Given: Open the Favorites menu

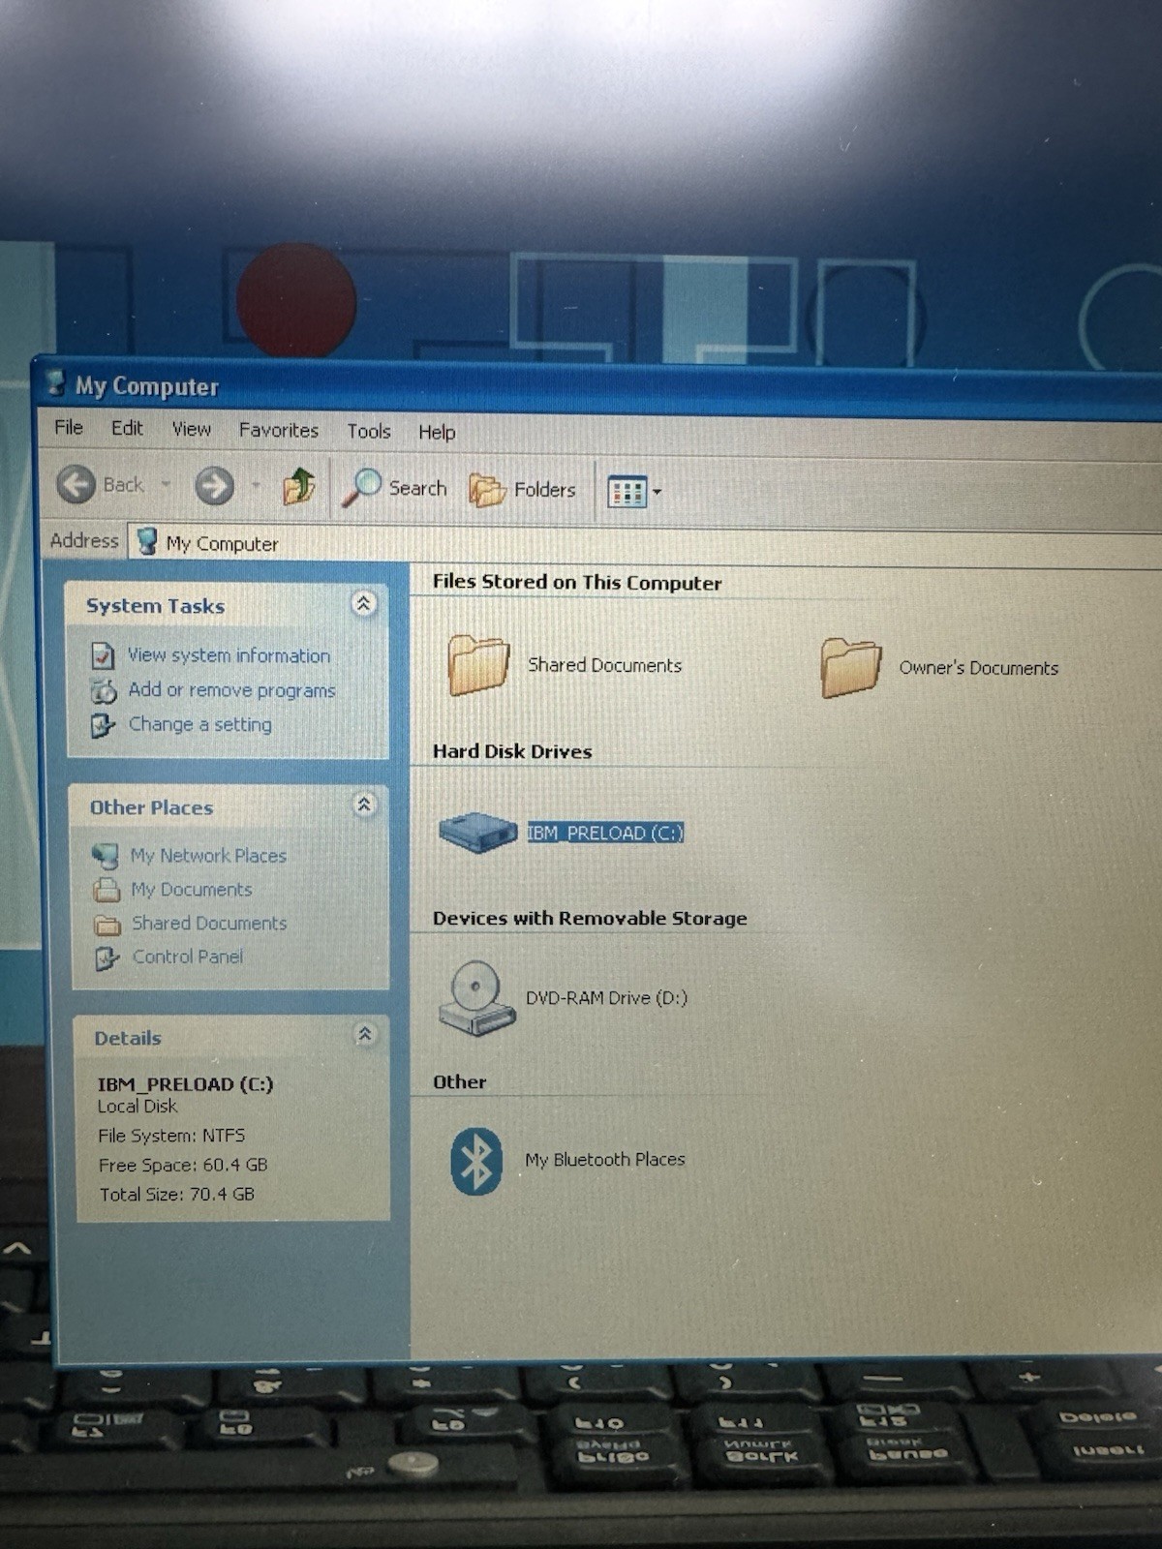Looking at the screenshot, I should coord(279,430).
